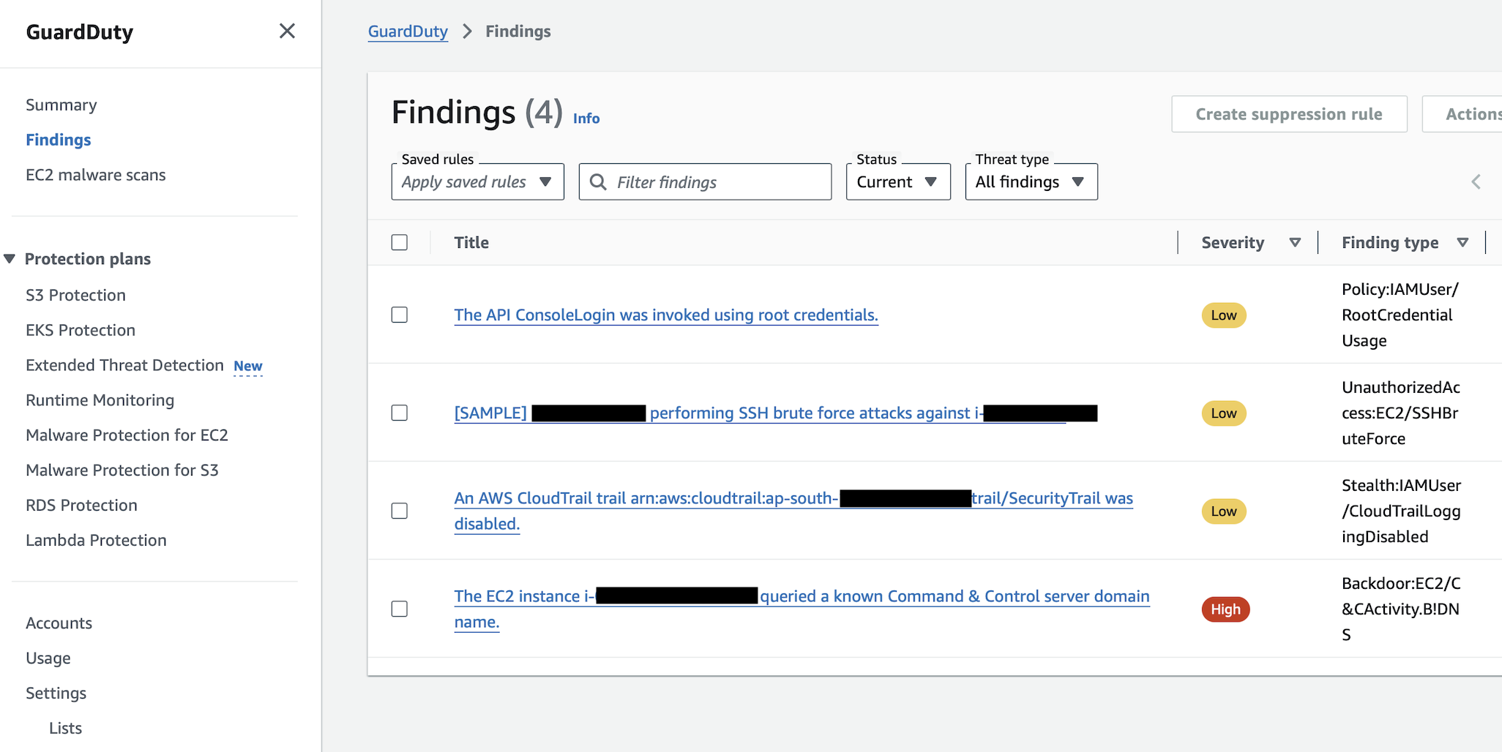Screen dimensions: 1502x752
Task: Open Extended Threat Detection page
Action: [125, 365]
